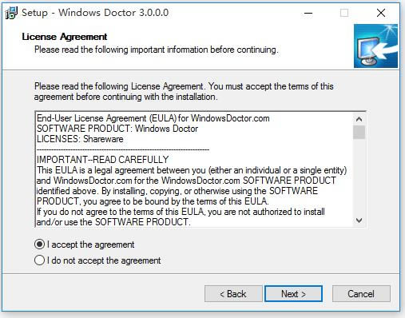The image size is (405, 318).
Task: Click the "IMPORTANT--READ CAREFULLY" line
Action: pos(103,160)
